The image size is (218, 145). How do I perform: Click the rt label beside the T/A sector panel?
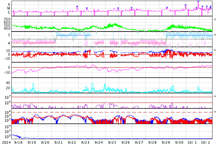pos(215,35)
